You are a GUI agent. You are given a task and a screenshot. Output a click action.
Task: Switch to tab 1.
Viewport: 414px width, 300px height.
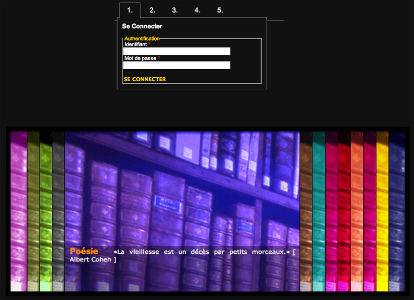tap(130, 10)
